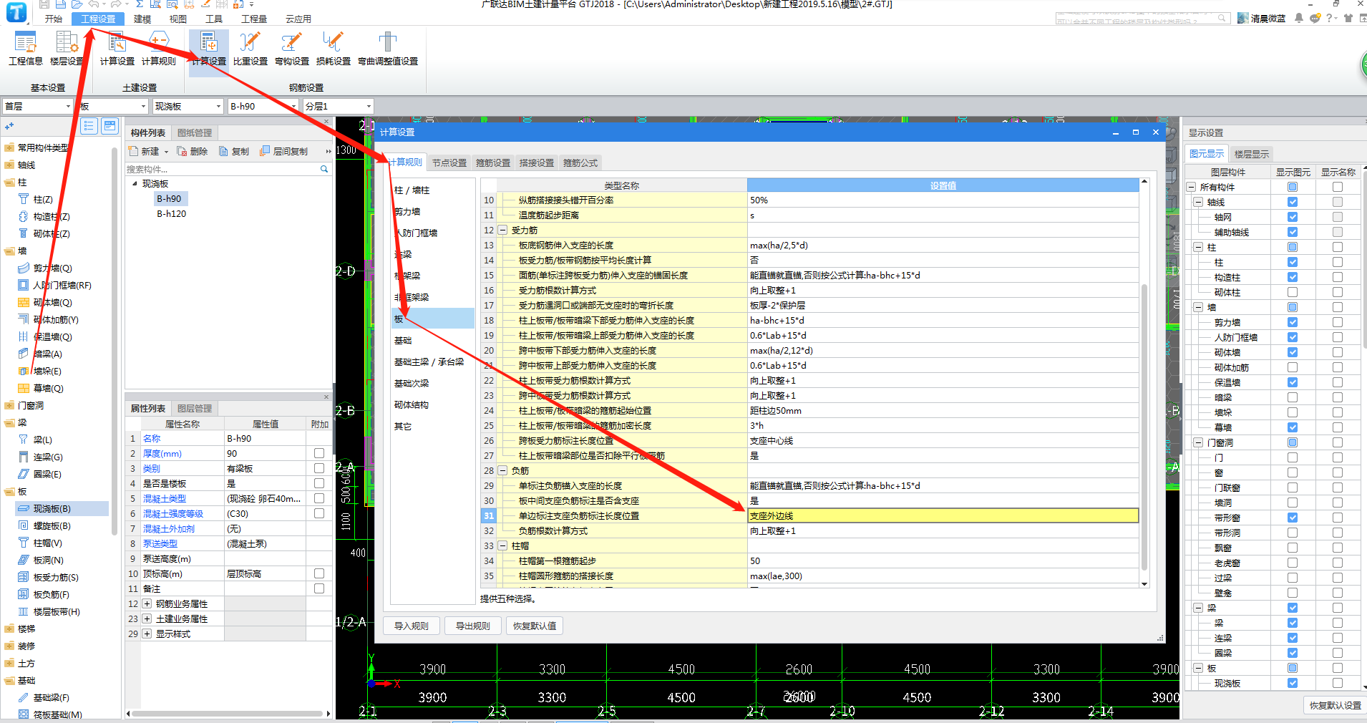The width and height of the screenshot is (1367, 723).
Task: Select 剪力墙(Q) in navigation tree
Action: pyautogui.click(x=53, y=268)
